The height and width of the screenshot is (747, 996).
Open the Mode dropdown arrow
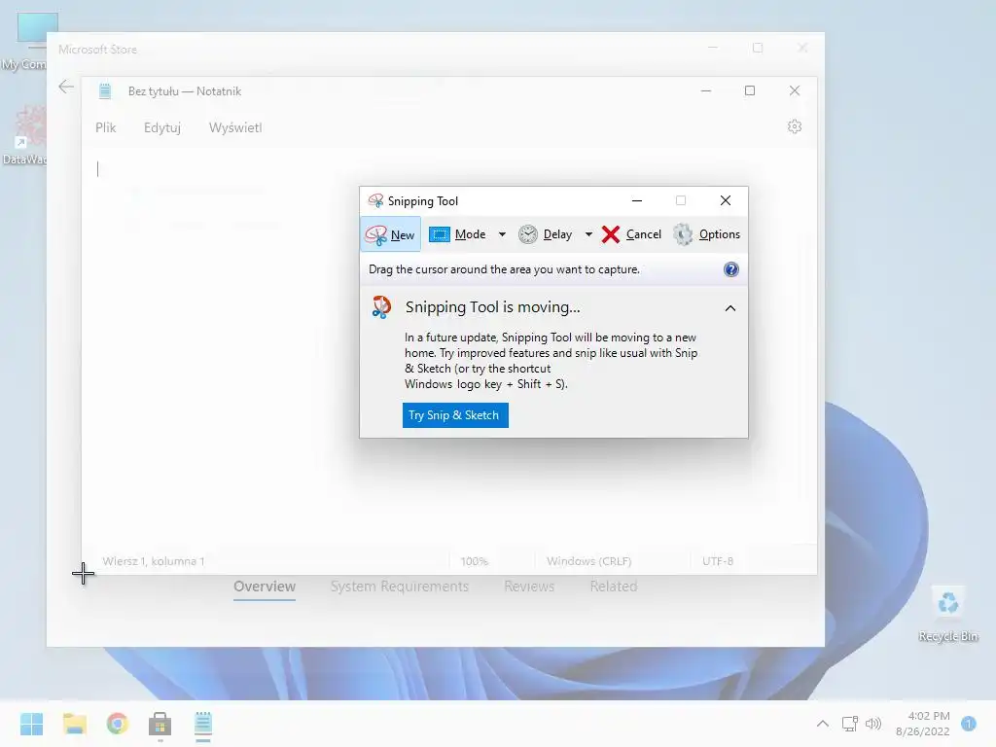(502, 234)
